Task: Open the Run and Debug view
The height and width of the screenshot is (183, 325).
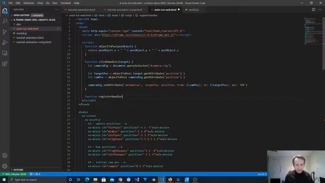Action: pyautogui.click(x=5, y=42)
